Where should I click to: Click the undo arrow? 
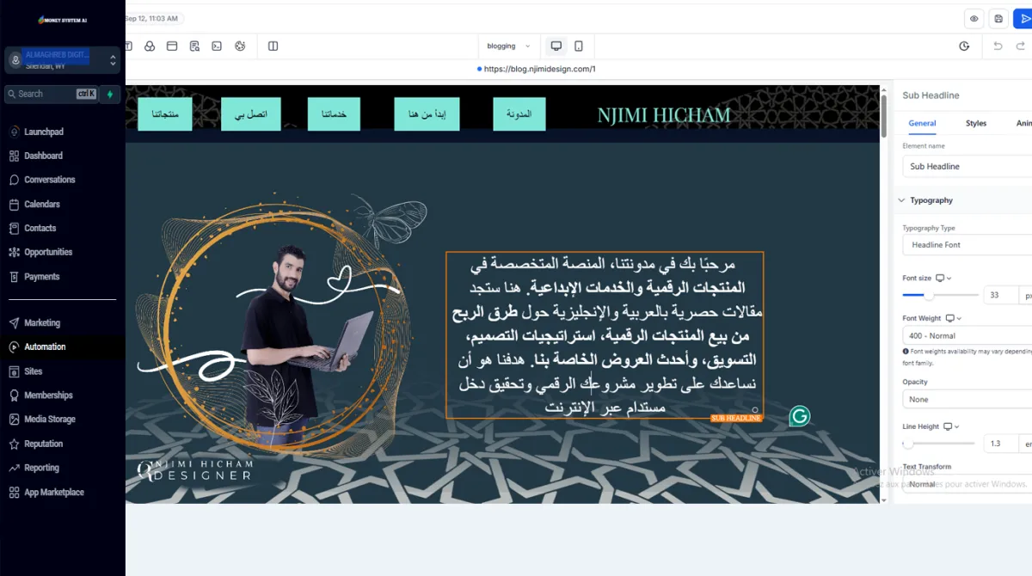[998, 46]
